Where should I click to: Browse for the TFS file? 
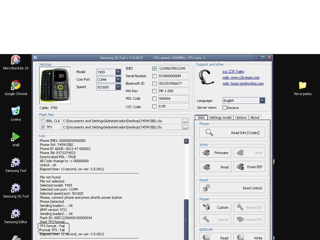[x=185, y=127]
